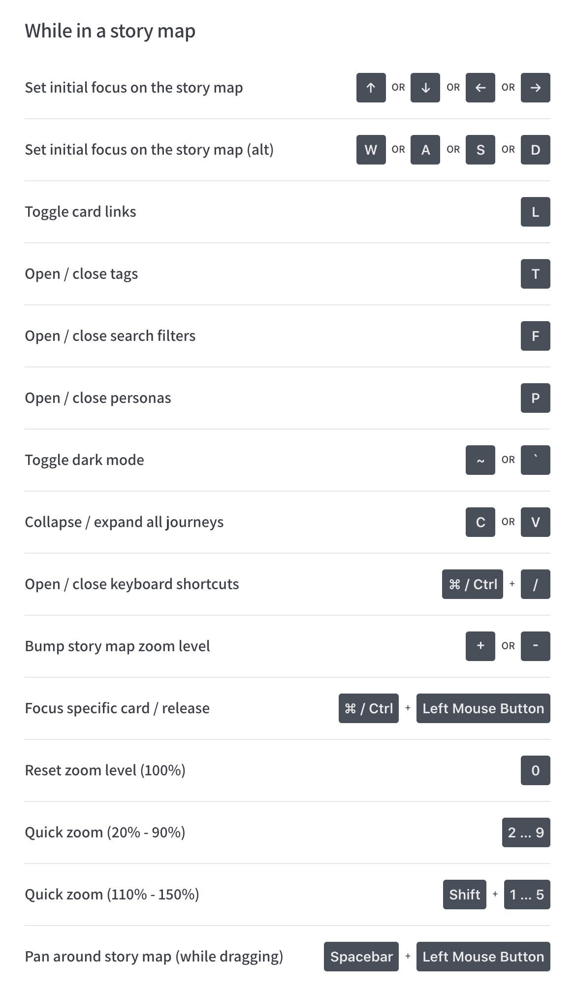Click the 'Focus specific card / release' label
Viewport: 575px width, 995px height.
coord(117,708)
